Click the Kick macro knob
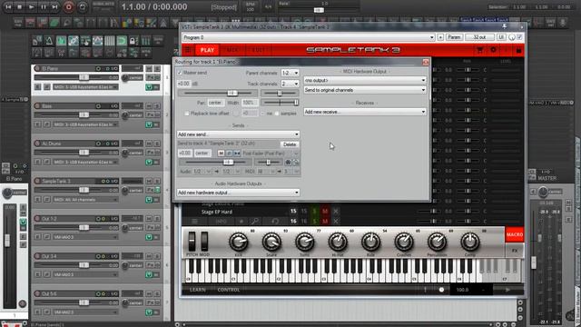The height and width of the screenshot is (327, 581). pos(238,243)
